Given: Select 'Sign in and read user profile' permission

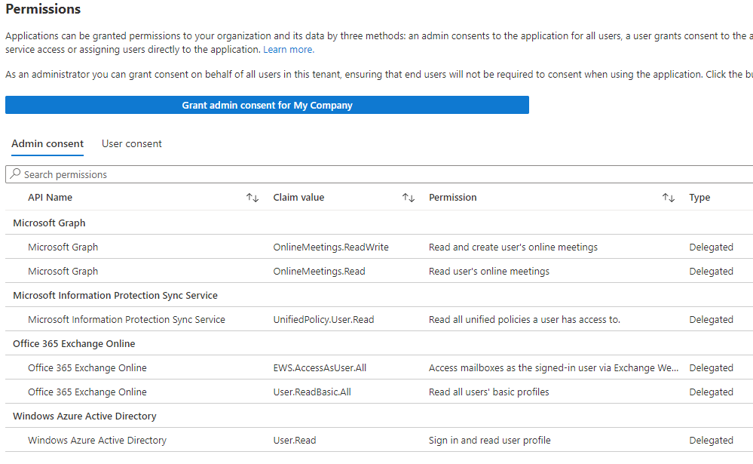Looking at the screenshot, I should point(490,441).
